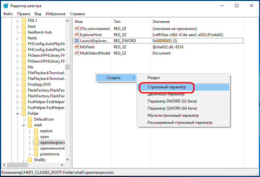Open the Файл menu
This screenshot has width=260, height=177.
tap(8, 14)
